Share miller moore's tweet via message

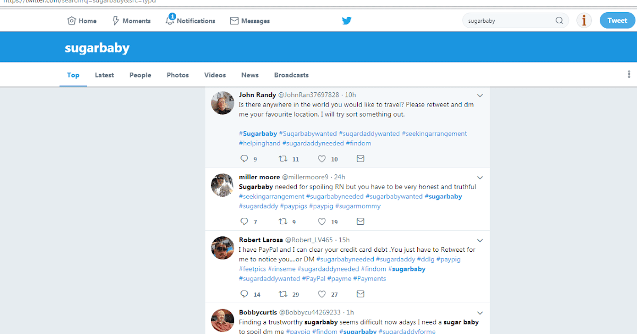click(x=360, y=221)
